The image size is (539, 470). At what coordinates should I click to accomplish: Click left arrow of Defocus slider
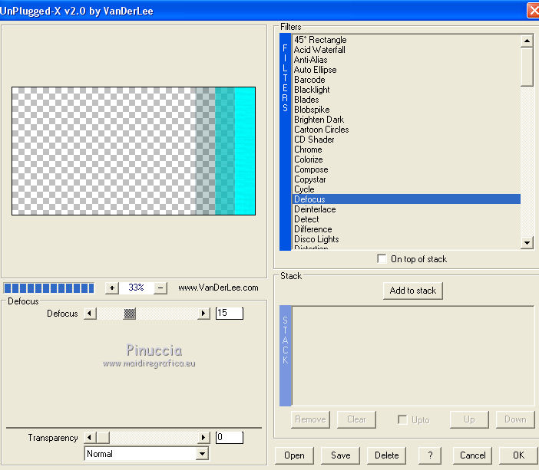90,313
